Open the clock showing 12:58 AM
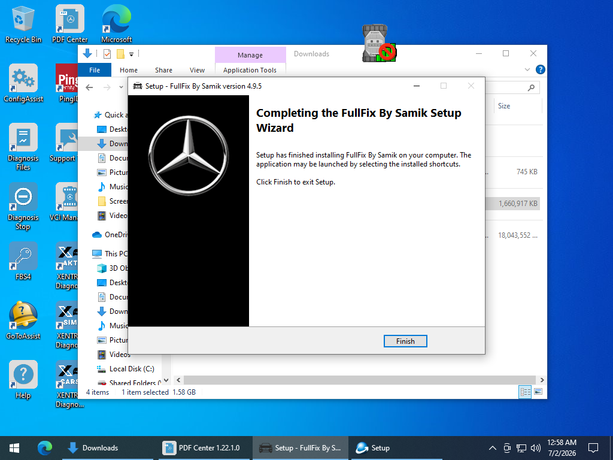Image resolution: width=613 pixels, height=460 pixels. coord(562,448)
